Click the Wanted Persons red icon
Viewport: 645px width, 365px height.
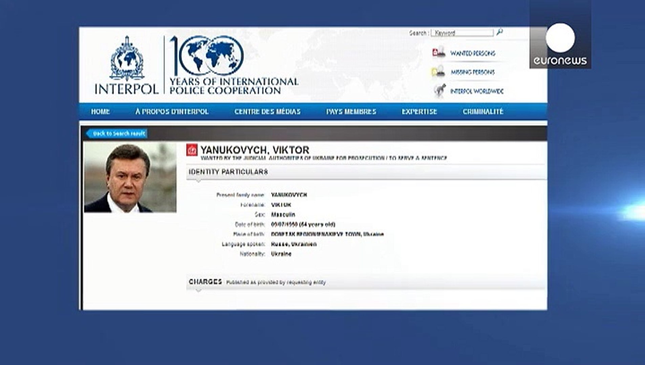(439, 52)
